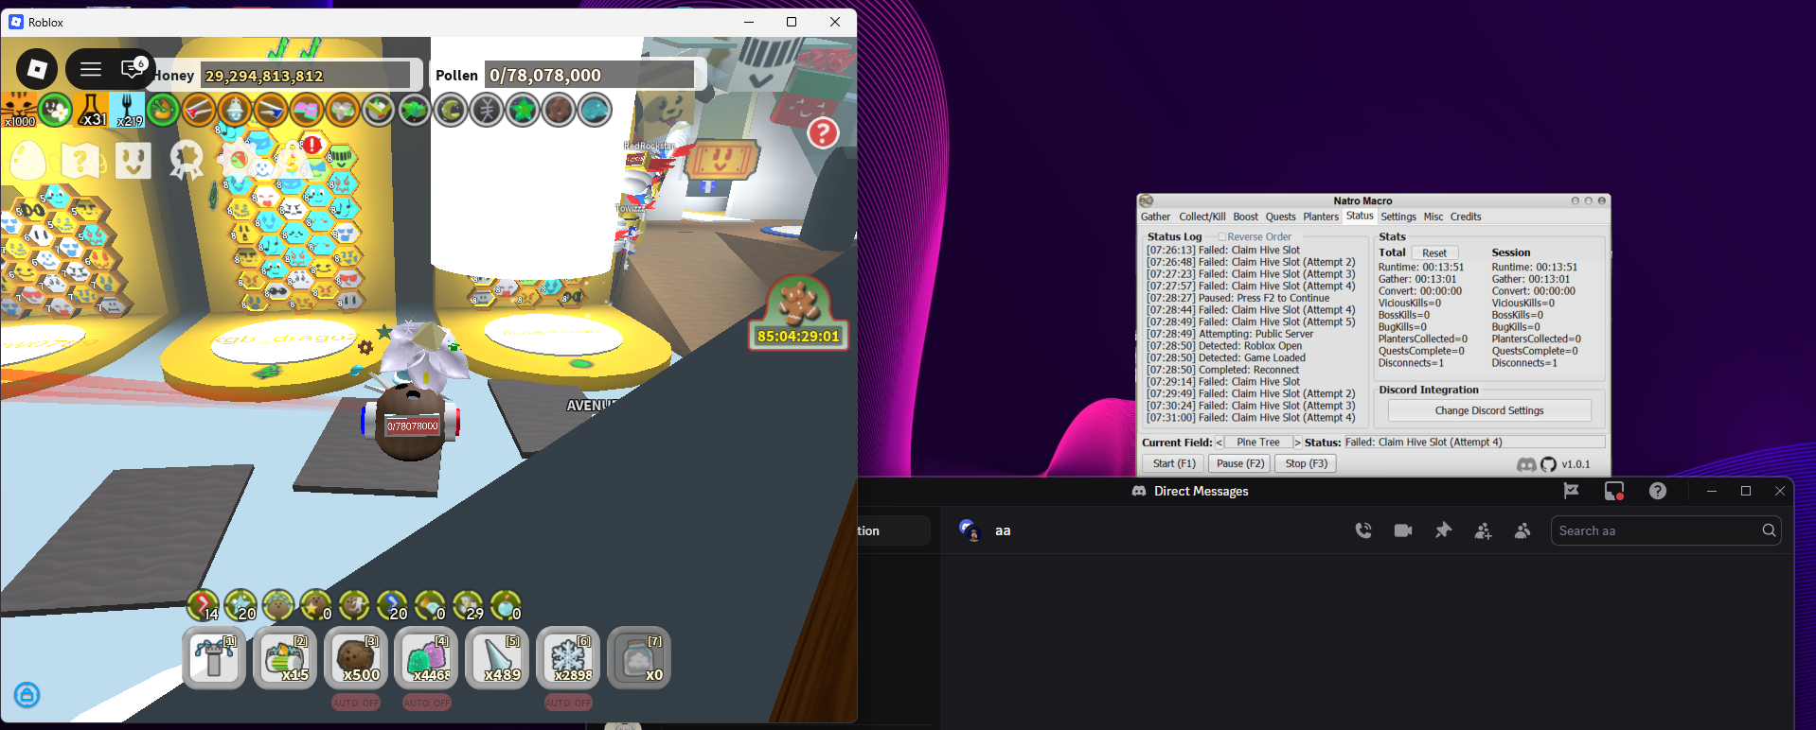
Task: Click the x31 flask buff icon
Action: point(92,110)
